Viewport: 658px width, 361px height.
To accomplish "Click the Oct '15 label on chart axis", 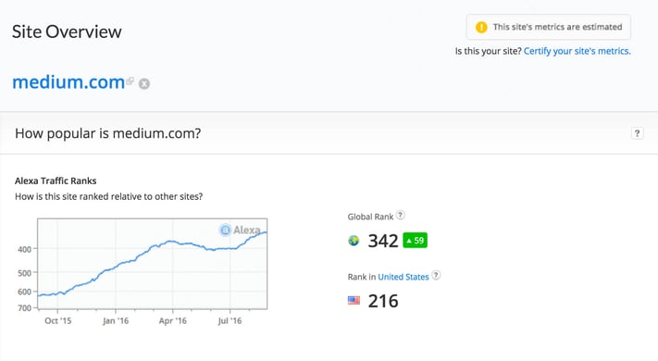I will (58, 320).
